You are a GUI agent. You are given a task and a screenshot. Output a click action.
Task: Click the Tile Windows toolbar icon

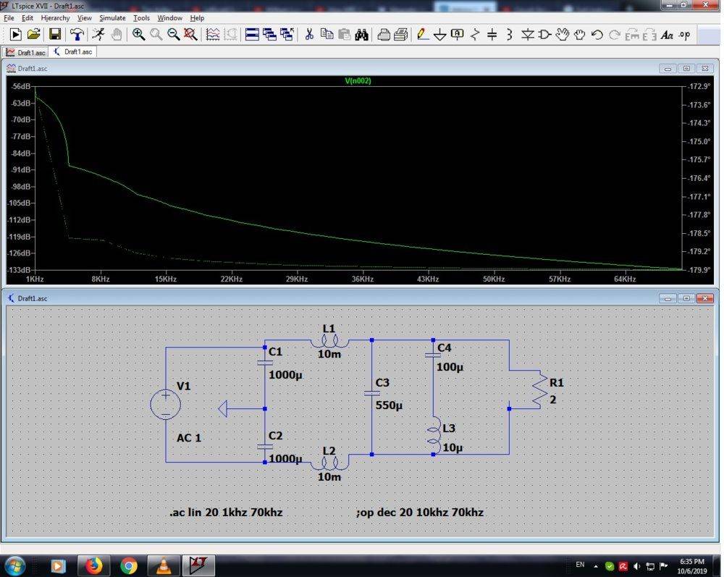click(x=252, y=34)
